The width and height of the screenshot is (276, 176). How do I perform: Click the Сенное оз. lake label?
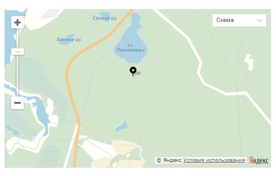(x=105, y=18)
